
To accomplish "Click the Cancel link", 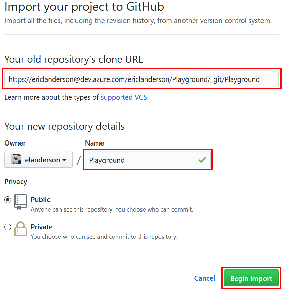I will click(x=204, y=278).
